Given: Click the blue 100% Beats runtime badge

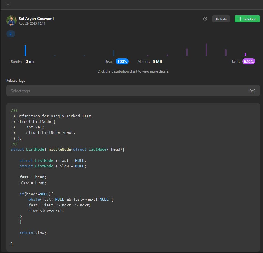Looking at the screenshot, I should (x=122, y=61).
